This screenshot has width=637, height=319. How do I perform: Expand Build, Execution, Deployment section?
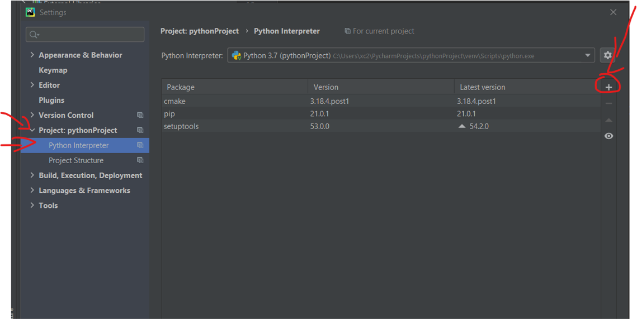[32, 175]
